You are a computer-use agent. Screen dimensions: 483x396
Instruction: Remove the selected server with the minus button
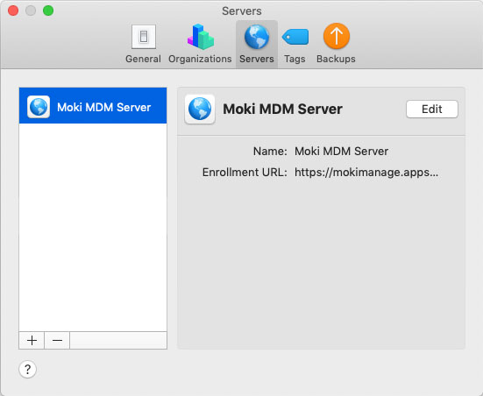pyautogui.click(x=57, y=340)
